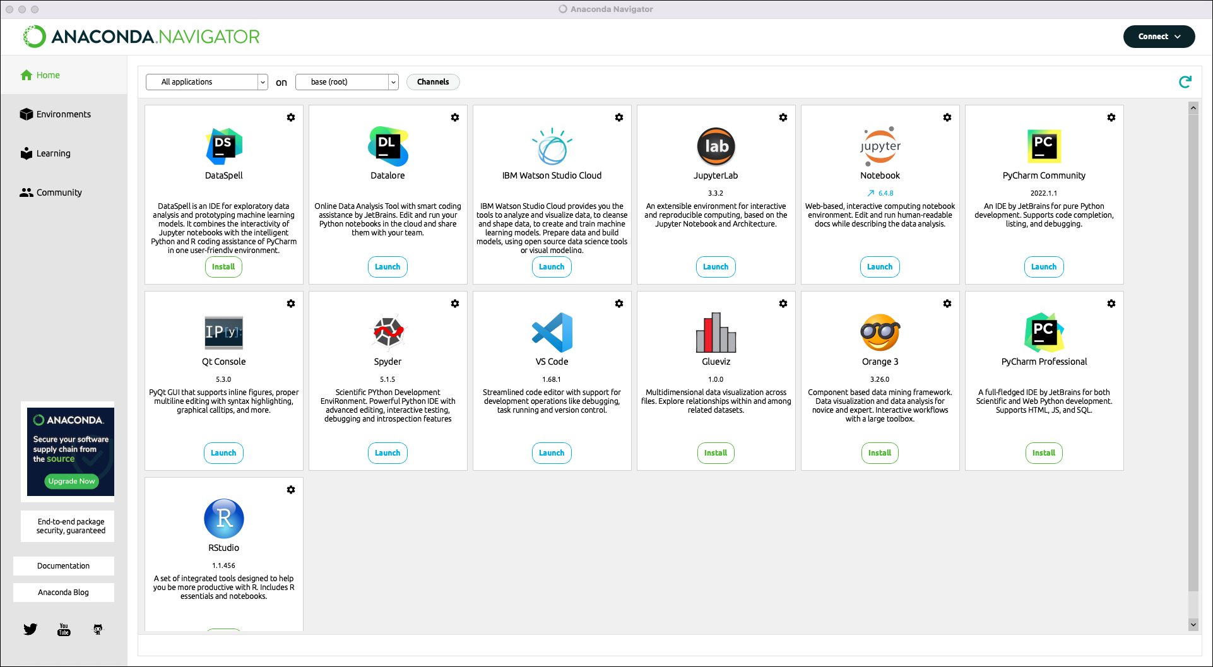The height and width of the screenshot is (667, 1213).
Task: Open the Channels manager
Action: point(433,82)
